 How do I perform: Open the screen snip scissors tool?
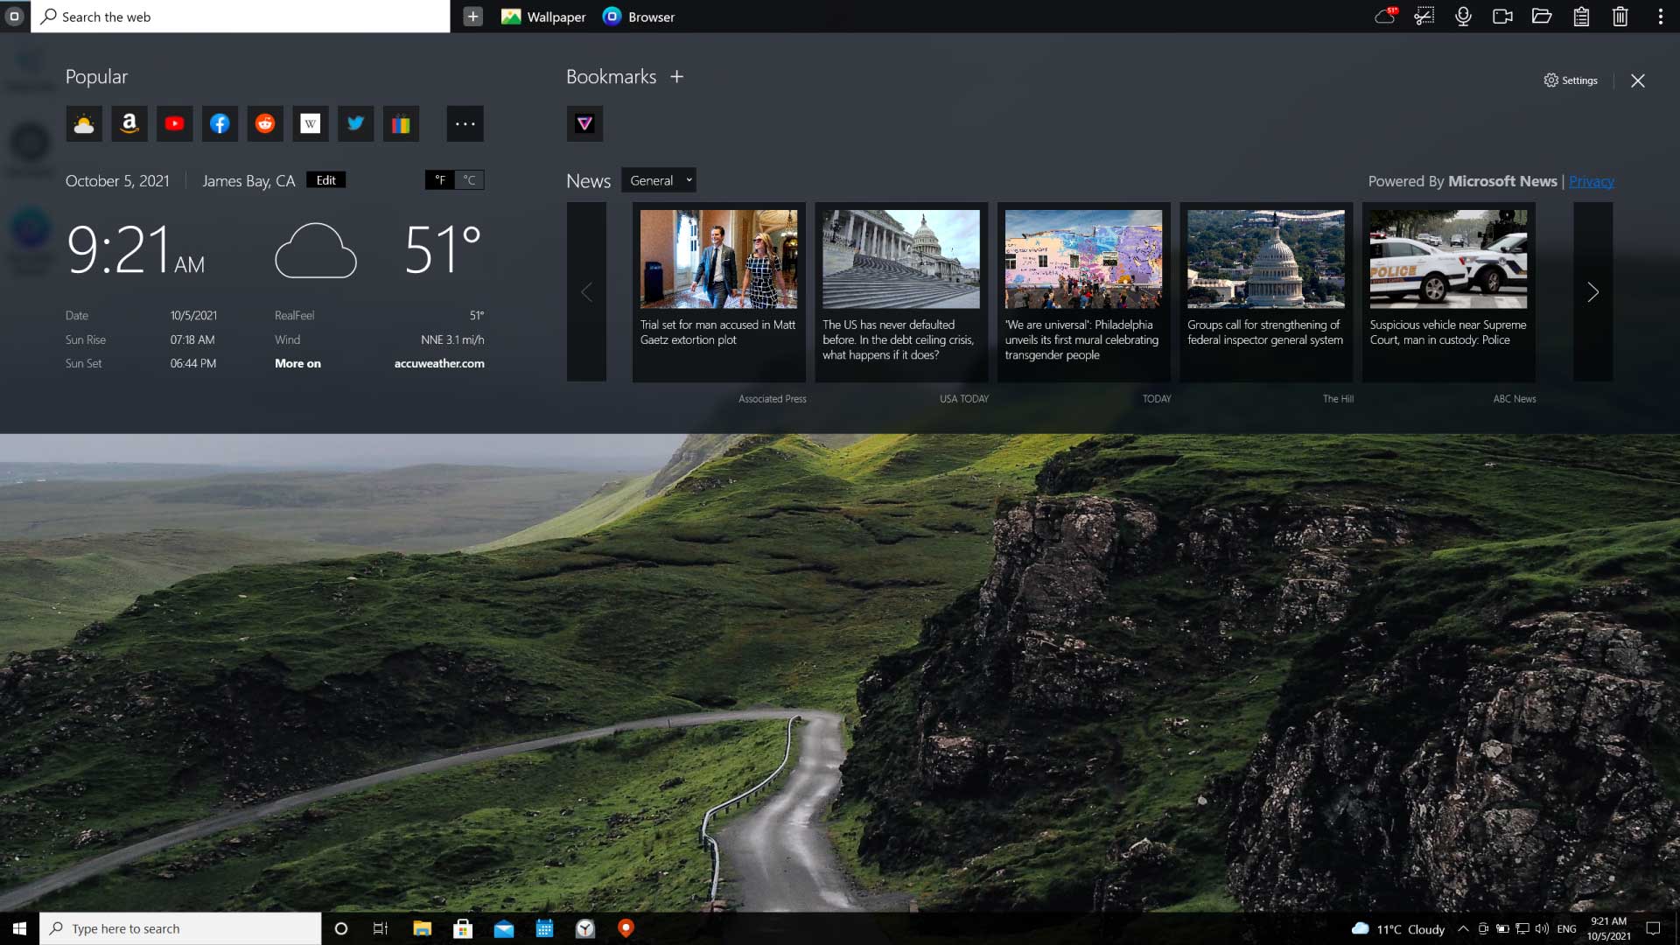1424,17
